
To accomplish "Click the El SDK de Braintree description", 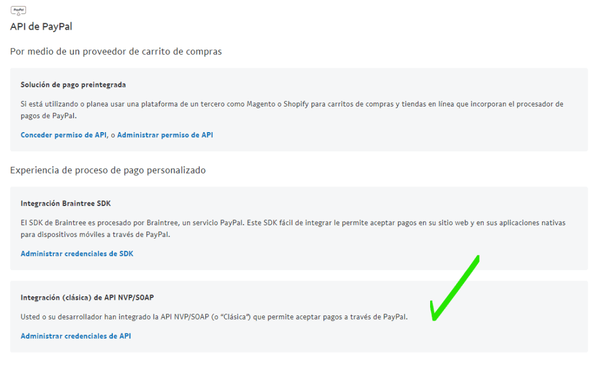I will point(293,229).
